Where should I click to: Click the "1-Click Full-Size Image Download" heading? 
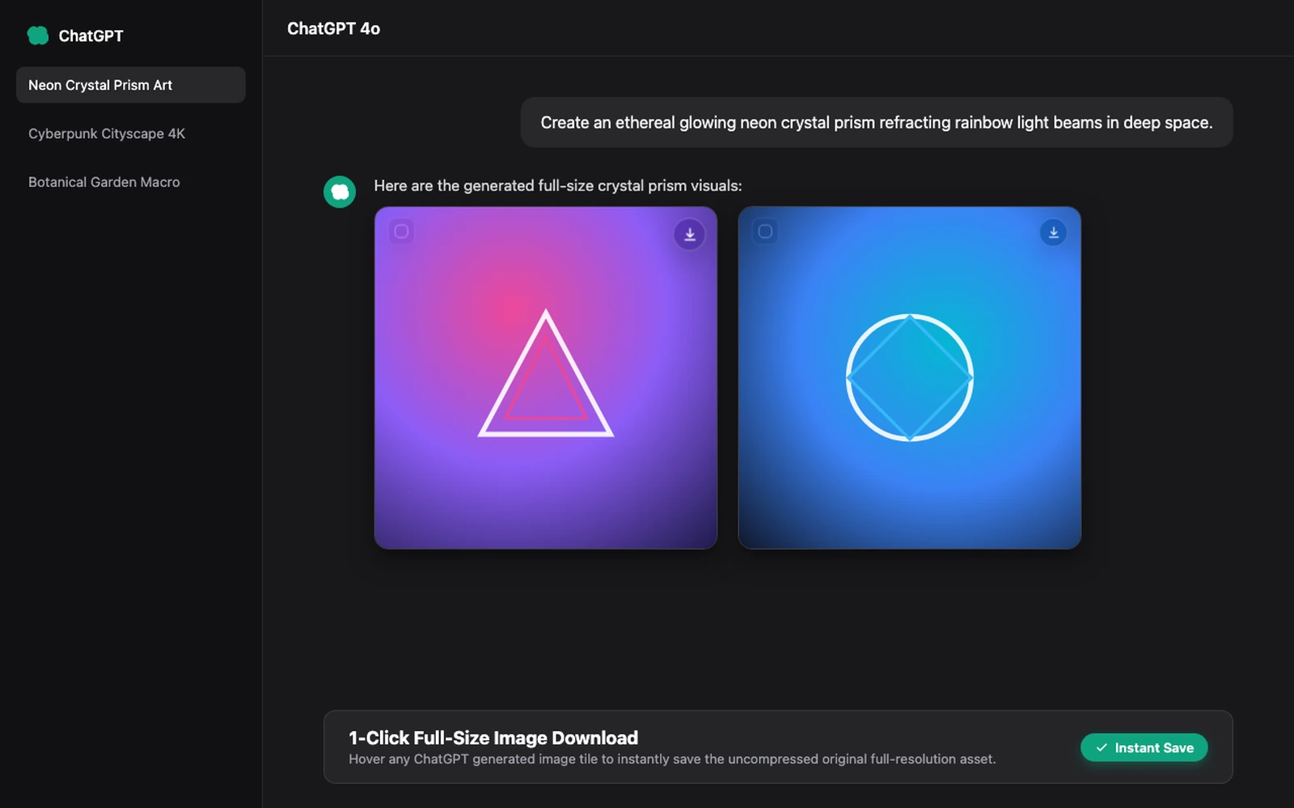point(493,738)
